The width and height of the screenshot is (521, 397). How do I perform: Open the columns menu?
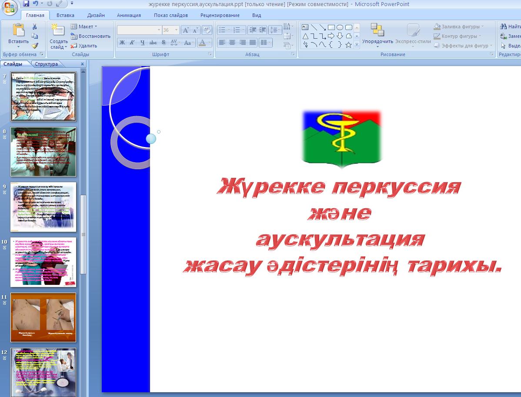pyautogui.click(x=265, y=43)
